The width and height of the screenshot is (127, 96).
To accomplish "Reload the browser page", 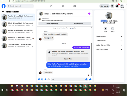I will [9, 1].
